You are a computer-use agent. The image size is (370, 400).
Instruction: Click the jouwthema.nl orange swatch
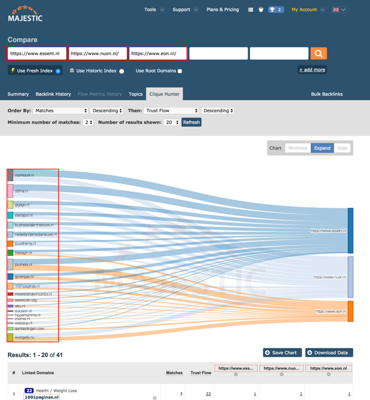tap(10, 244)
